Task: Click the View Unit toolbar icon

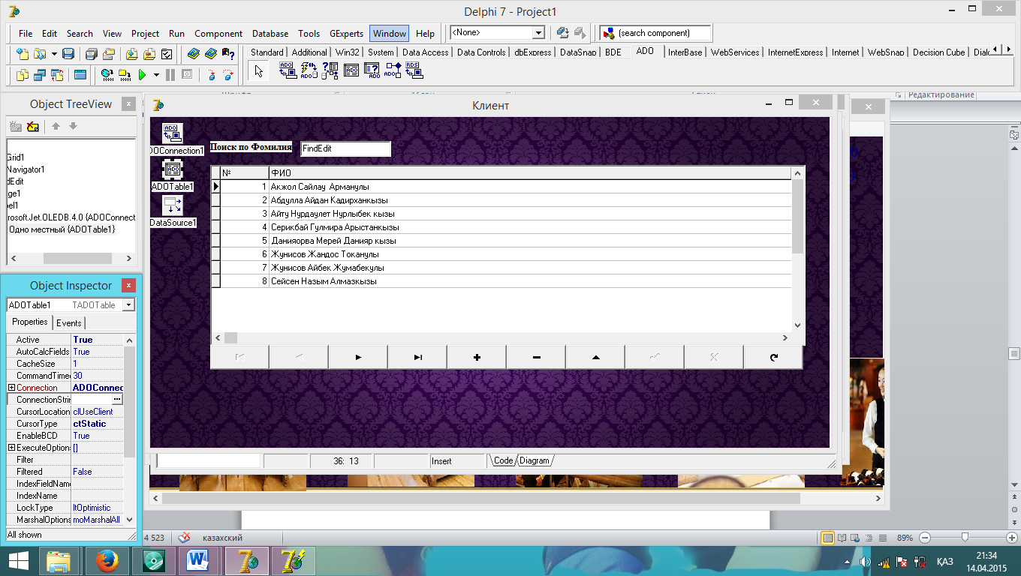Action: click(x=23, y=74)
